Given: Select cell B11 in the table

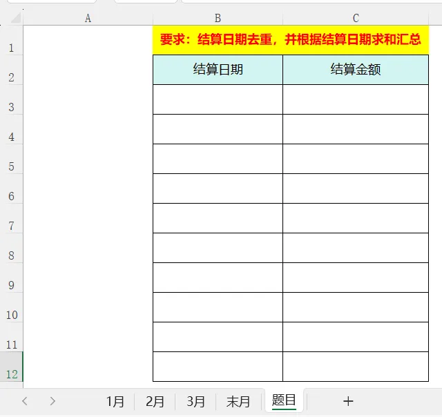Looking at the screenshot, I should (x=218, y=337).
